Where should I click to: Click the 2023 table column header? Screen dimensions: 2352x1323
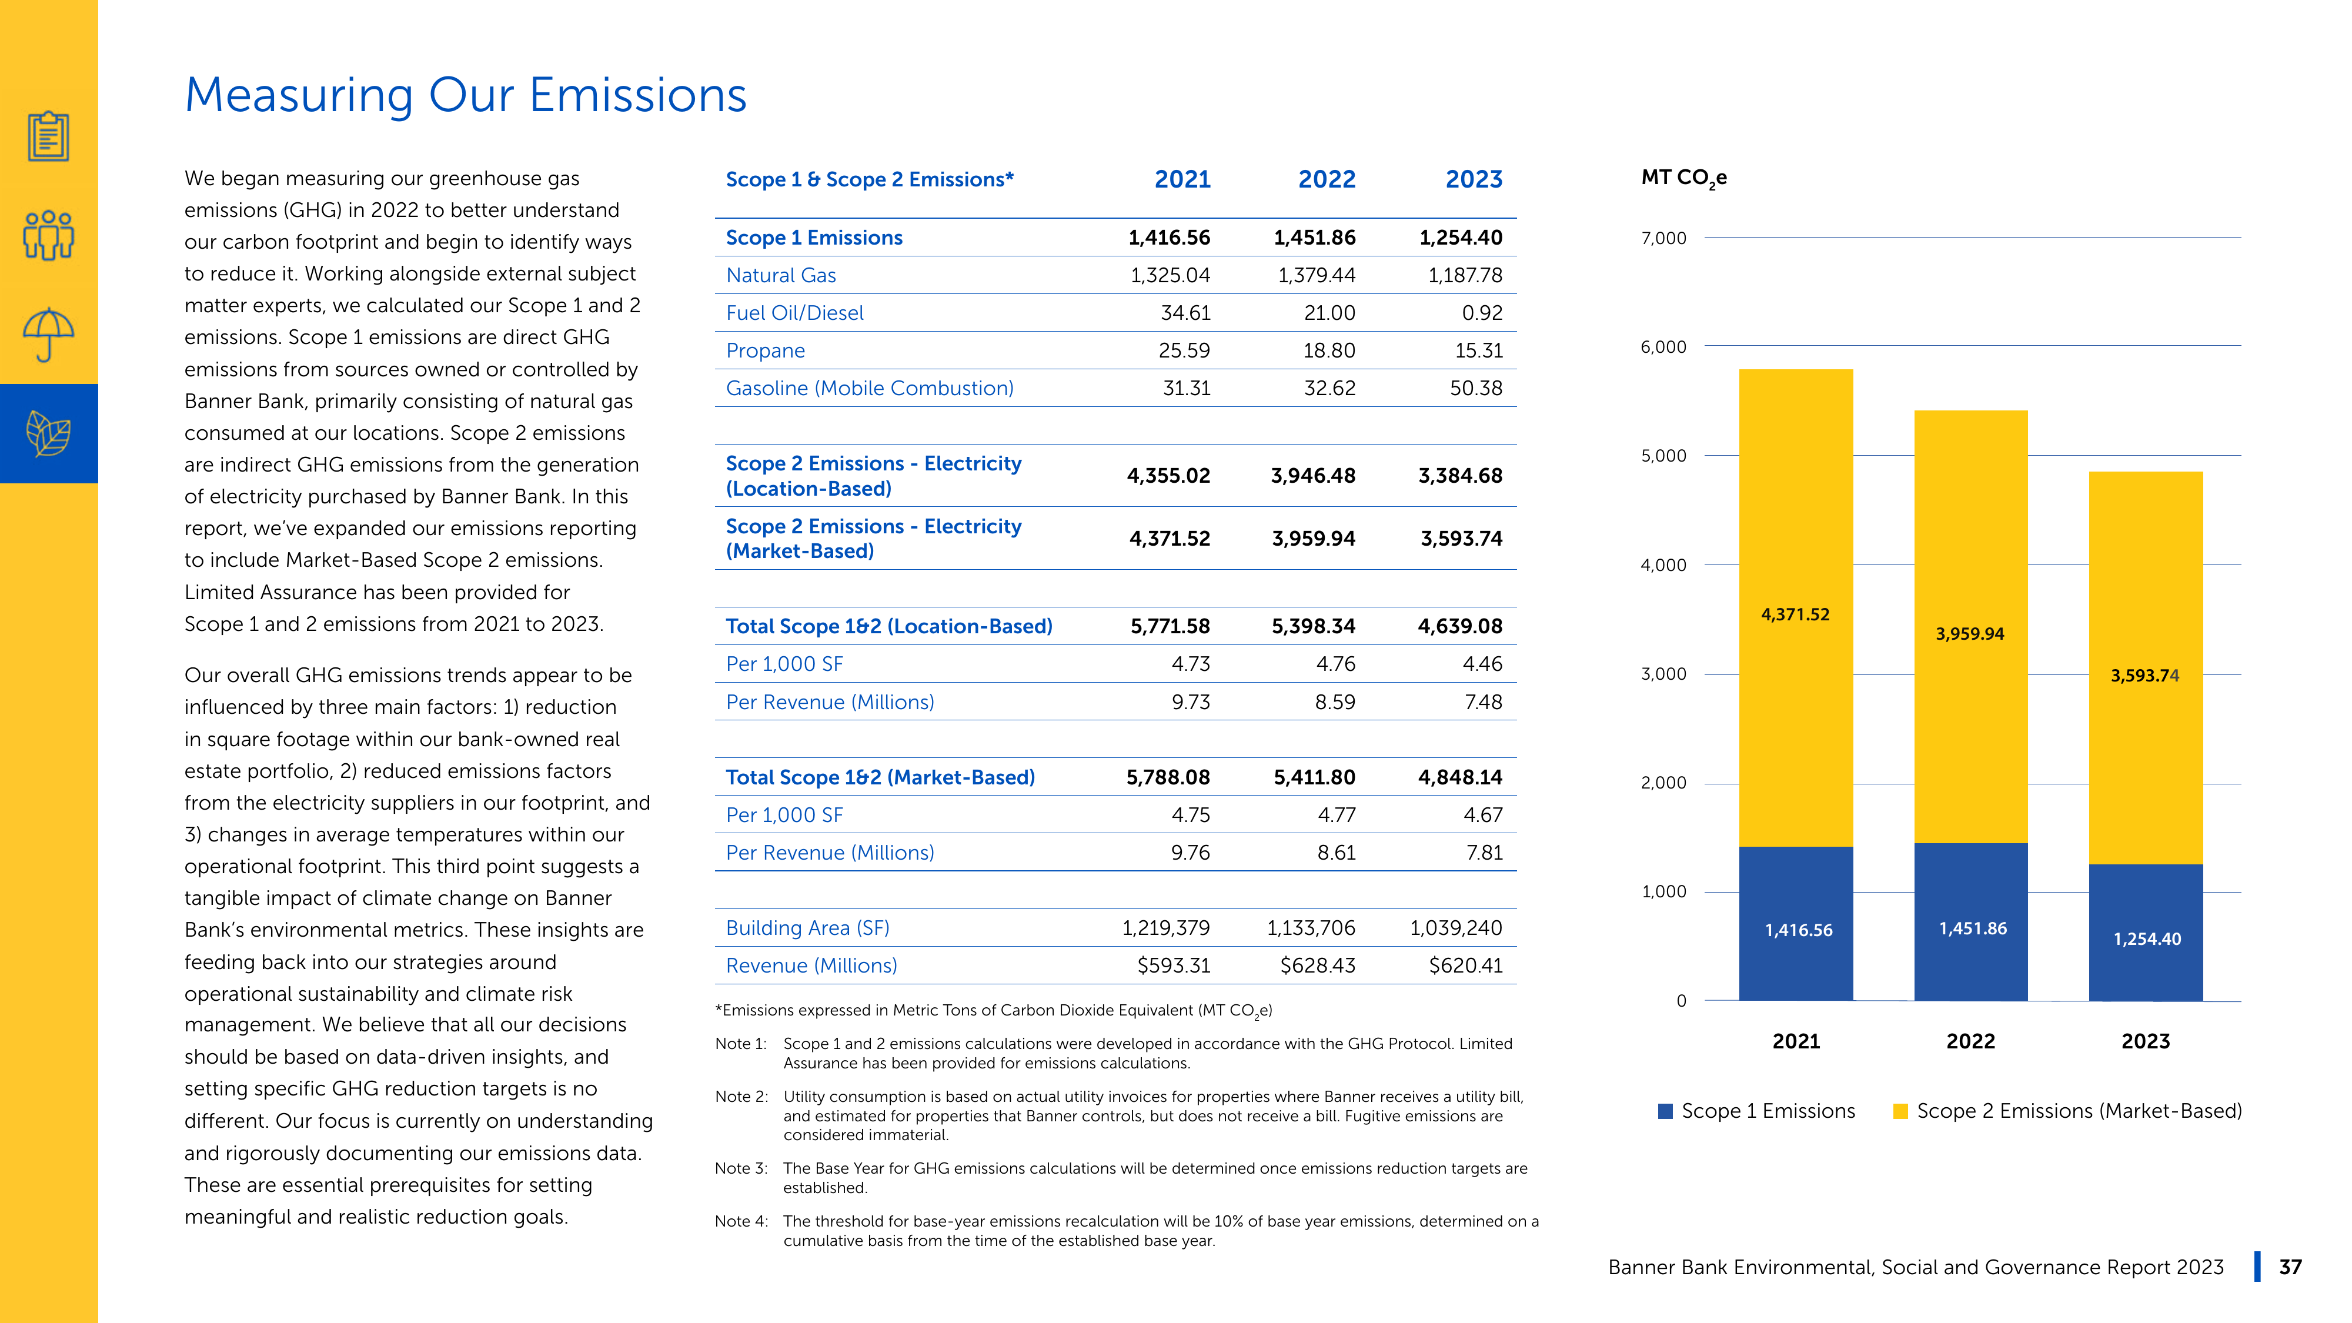[x=1474, y=179]
